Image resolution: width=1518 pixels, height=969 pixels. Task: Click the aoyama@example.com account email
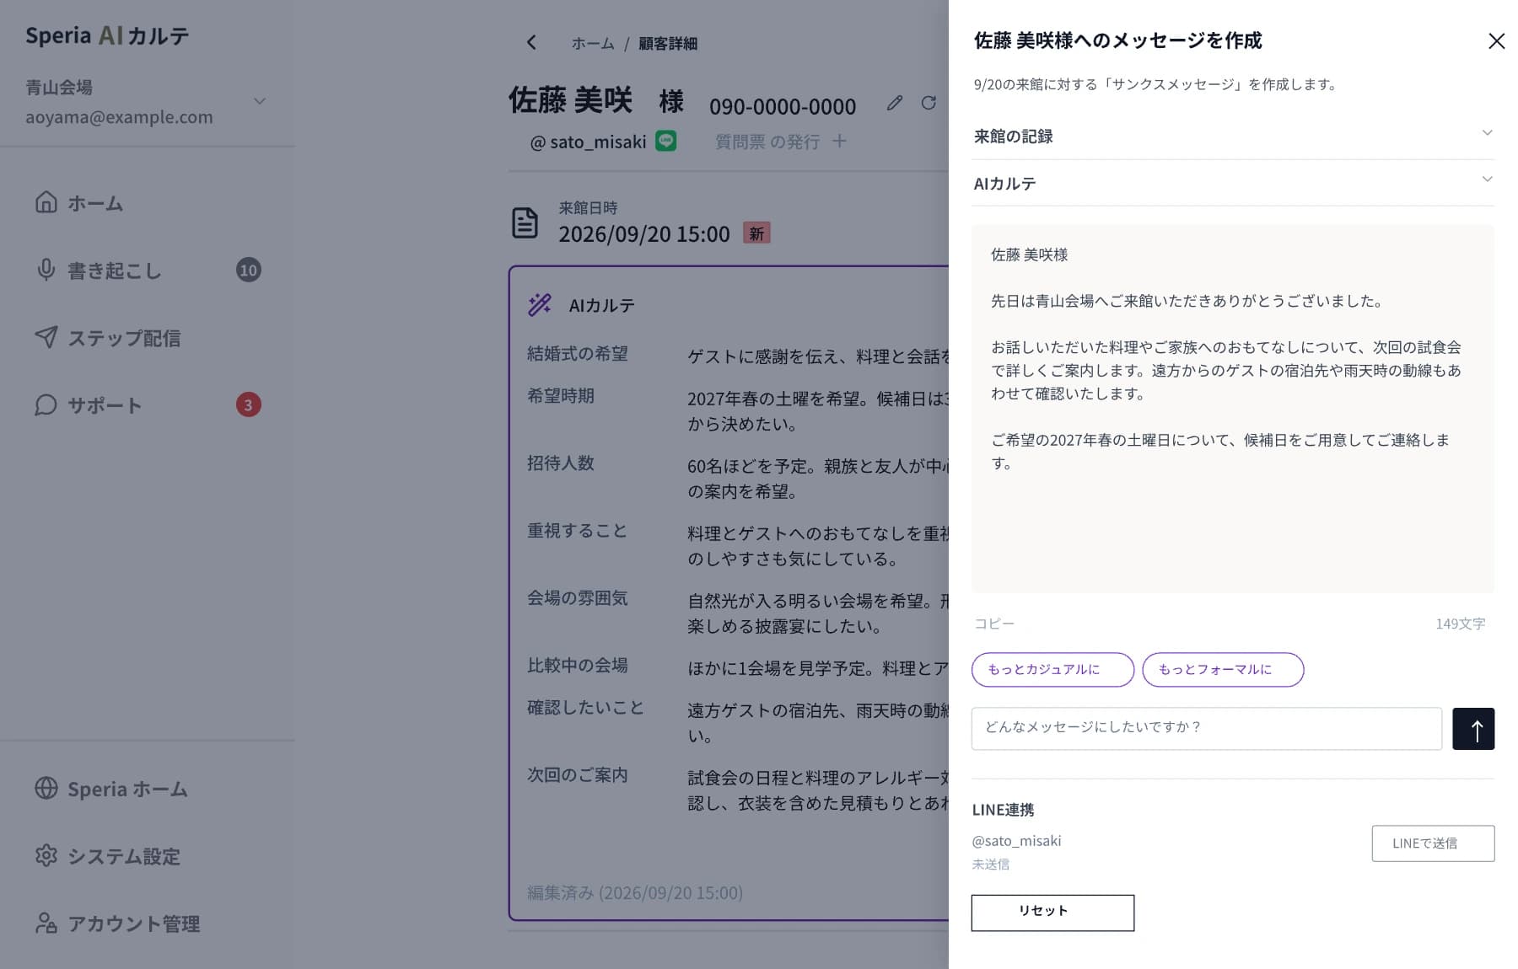119,117
